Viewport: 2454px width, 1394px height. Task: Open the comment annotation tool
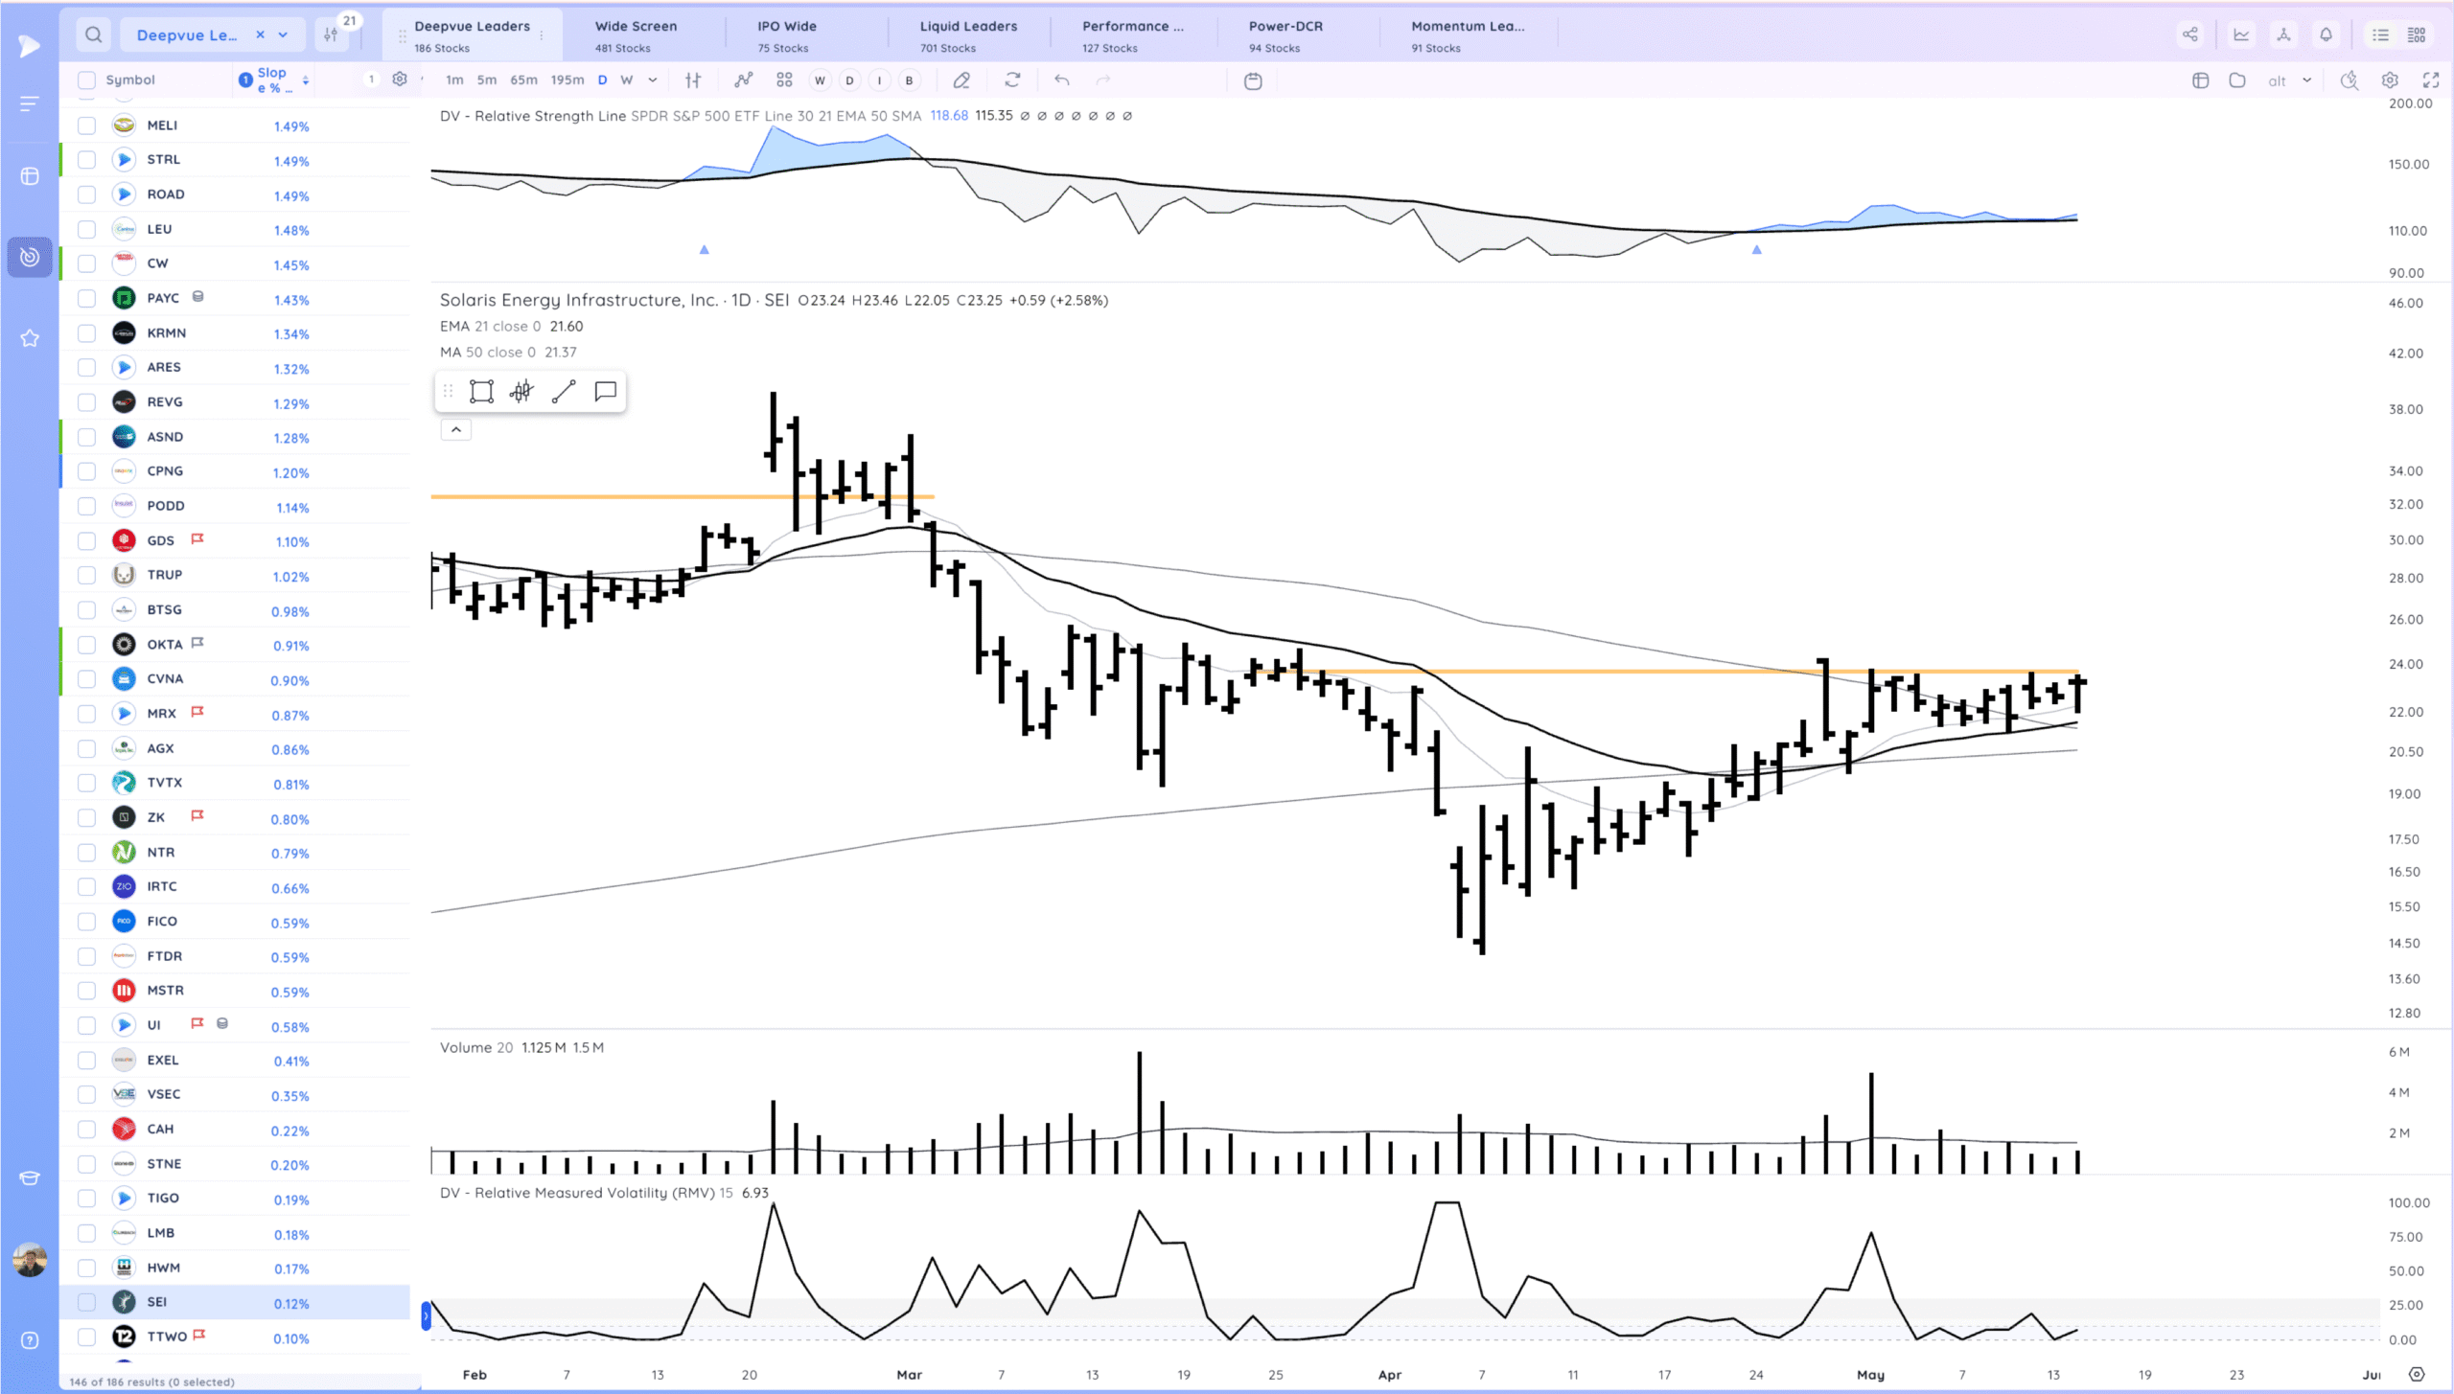(x=605, y=391)
